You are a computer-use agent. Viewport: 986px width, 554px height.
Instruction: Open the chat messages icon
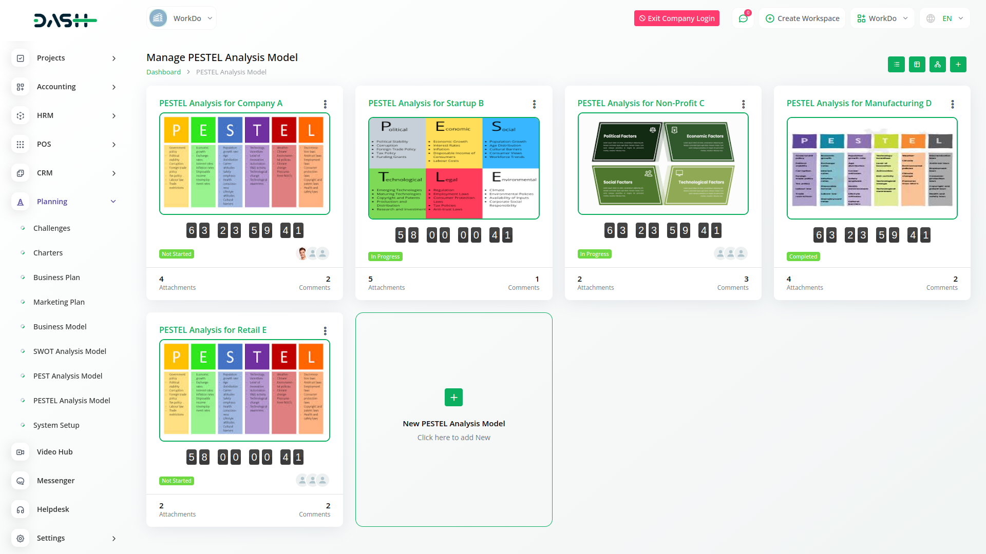point(743,18)
